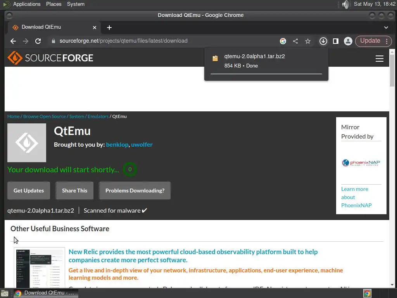
Task: Click Learn more about PhoenixNAP link
Action: tap(356, 197)
